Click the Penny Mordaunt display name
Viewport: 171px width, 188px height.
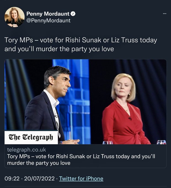[48, 14]
